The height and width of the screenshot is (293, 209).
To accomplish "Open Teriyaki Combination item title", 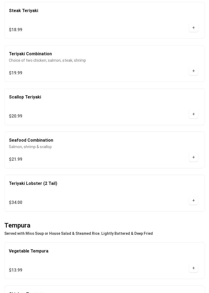I will (x=30, y=54).
